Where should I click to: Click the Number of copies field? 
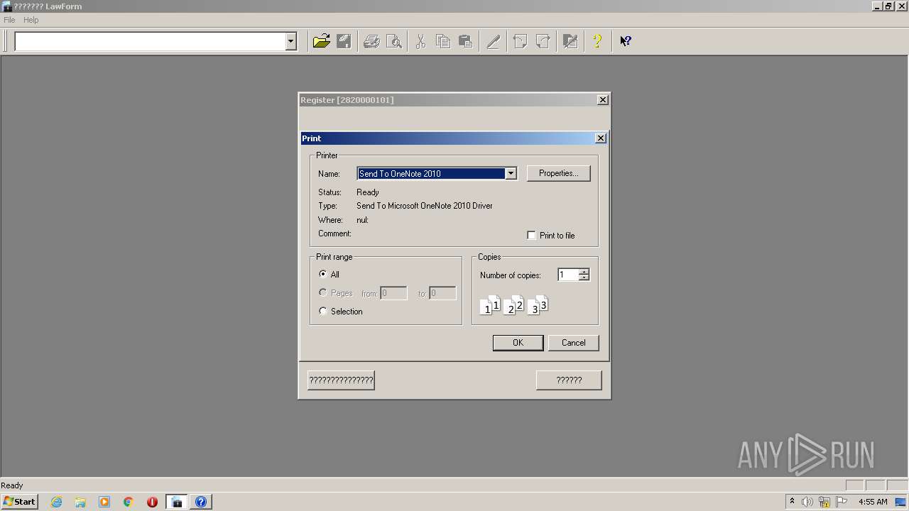click(568, 275)
